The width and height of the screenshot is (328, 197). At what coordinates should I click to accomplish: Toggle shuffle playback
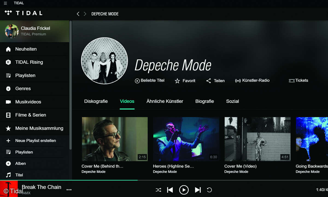[x=158, y=190]
